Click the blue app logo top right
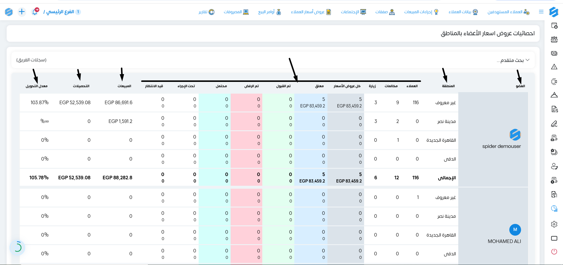The image size is (563, 265). [x=553, y=12]
